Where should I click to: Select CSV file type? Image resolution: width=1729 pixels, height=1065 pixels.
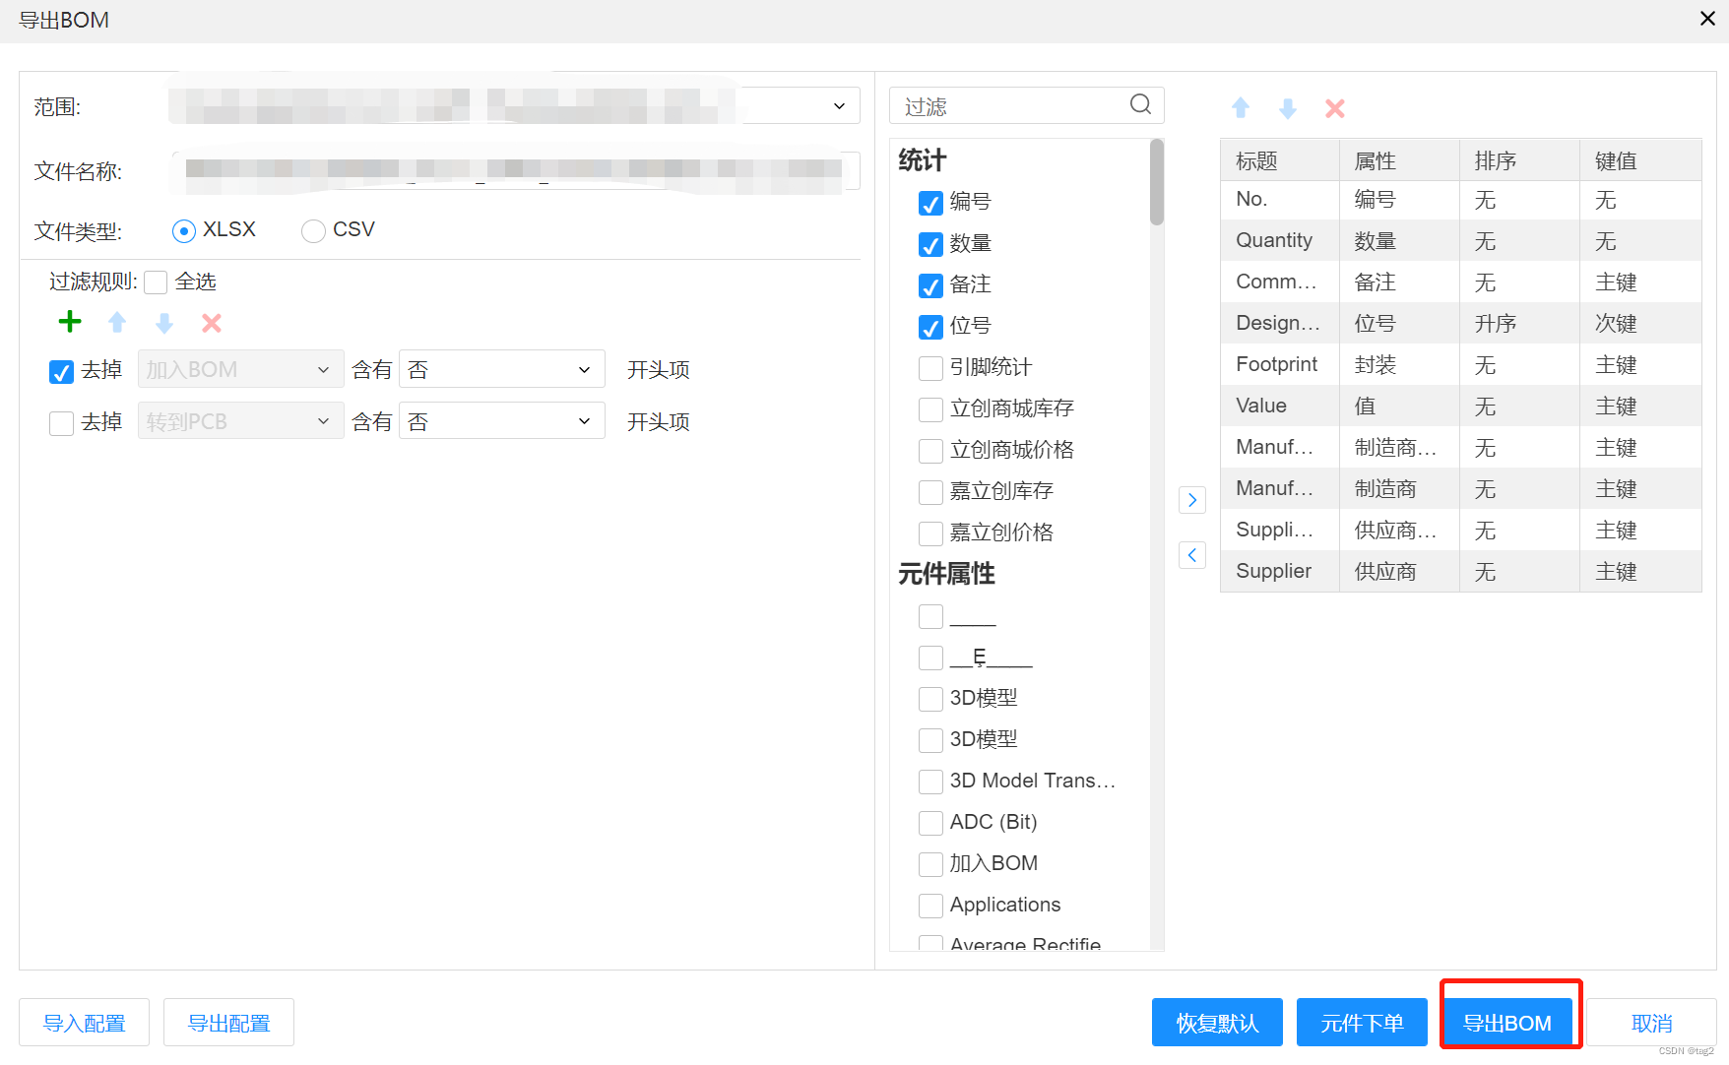click(313, 231)
